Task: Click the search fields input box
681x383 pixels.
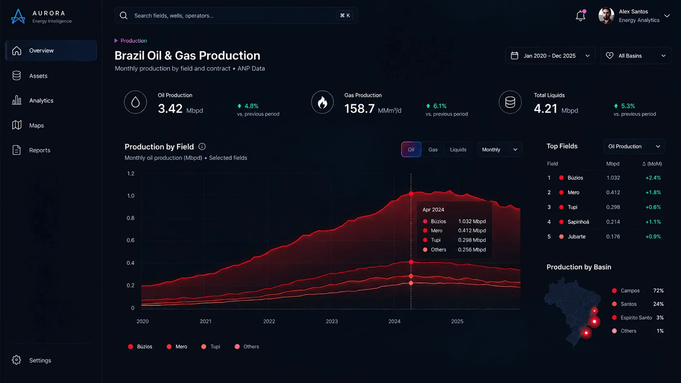Action: 236,15
